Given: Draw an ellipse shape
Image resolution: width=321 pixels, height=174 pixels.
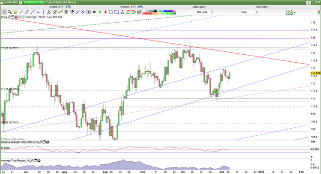Looking at the screenshot, I should [111, 12].
